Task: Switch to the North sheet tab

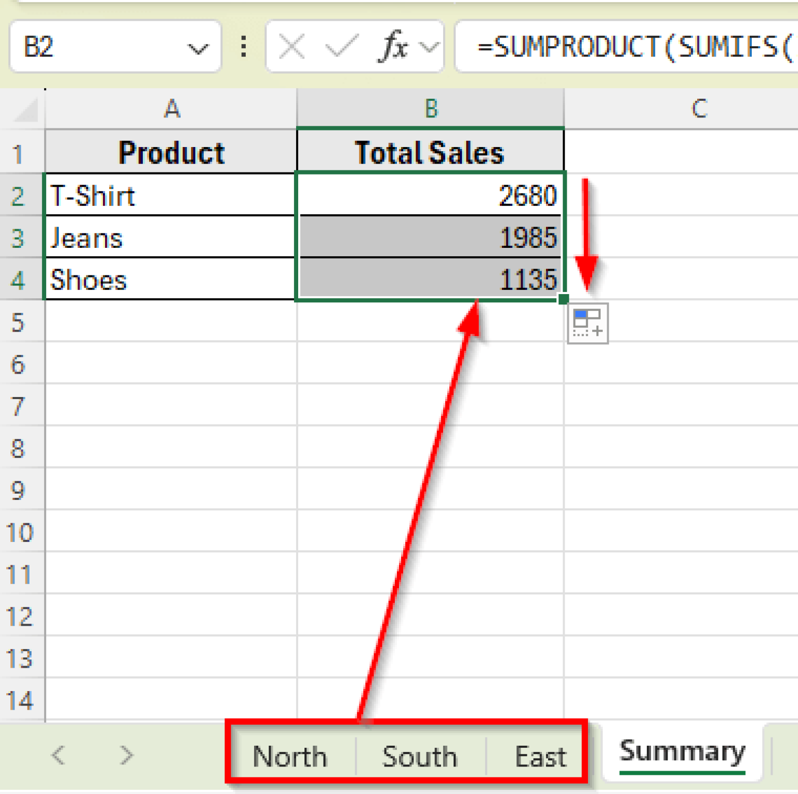Action: pyautogui.click(x=290, y=756)
